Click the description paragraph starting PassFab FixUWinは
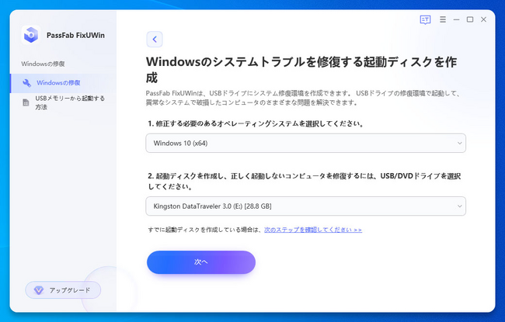 click(303, 98)
